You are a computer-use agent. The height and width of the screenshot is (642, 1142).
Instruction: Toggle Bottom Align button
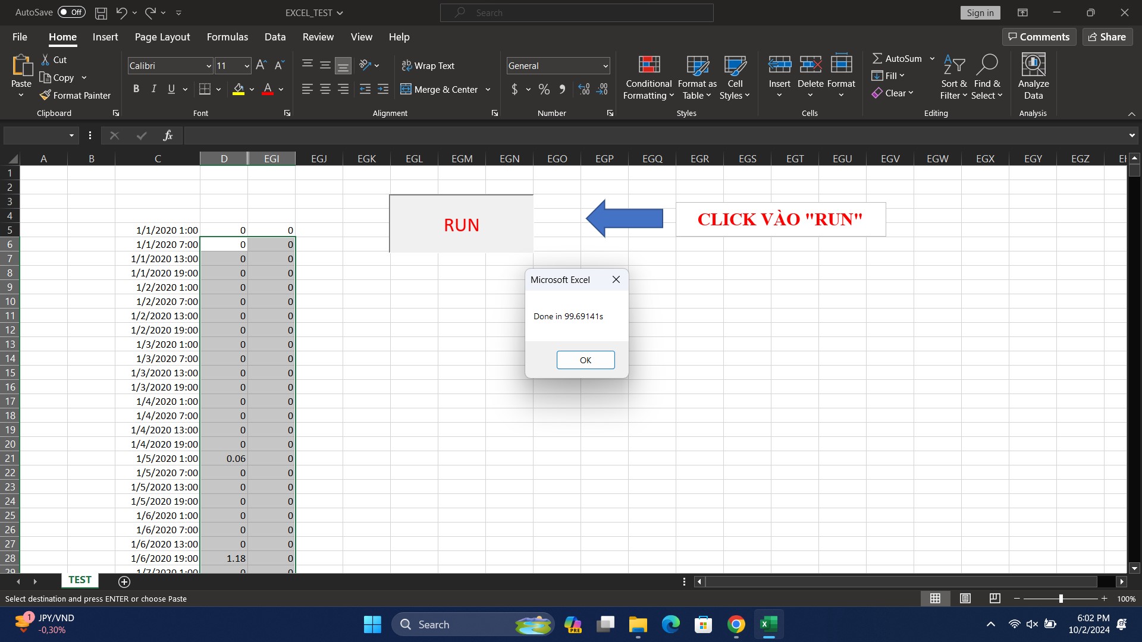343,65
